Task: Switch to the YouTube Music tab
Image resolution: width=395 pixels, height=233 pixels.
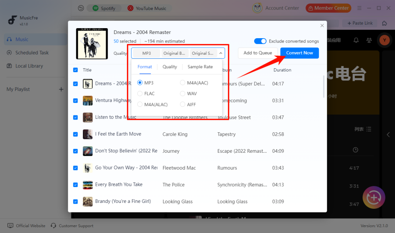Action: point(147,8)
